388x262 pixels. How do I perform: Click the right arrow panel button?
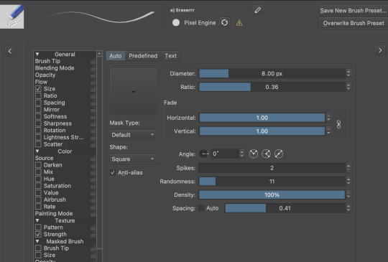380,50
